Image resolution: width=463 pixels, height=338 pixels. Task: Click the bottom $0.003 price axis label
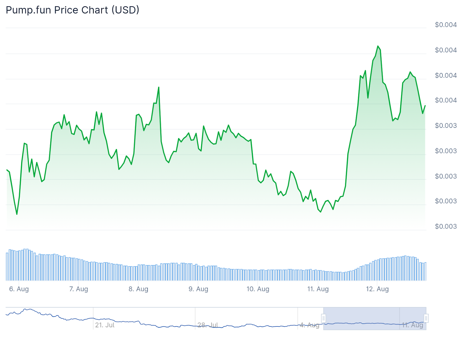pyautogui.click(x=446, y=226)
